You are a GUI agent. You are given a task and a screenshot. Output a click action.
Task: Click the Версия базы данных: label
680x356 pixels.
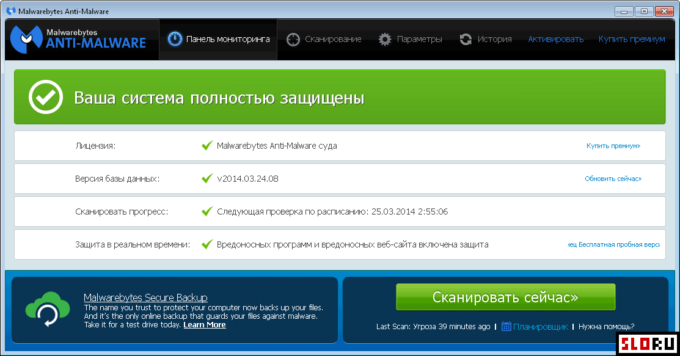coord(117,179)
